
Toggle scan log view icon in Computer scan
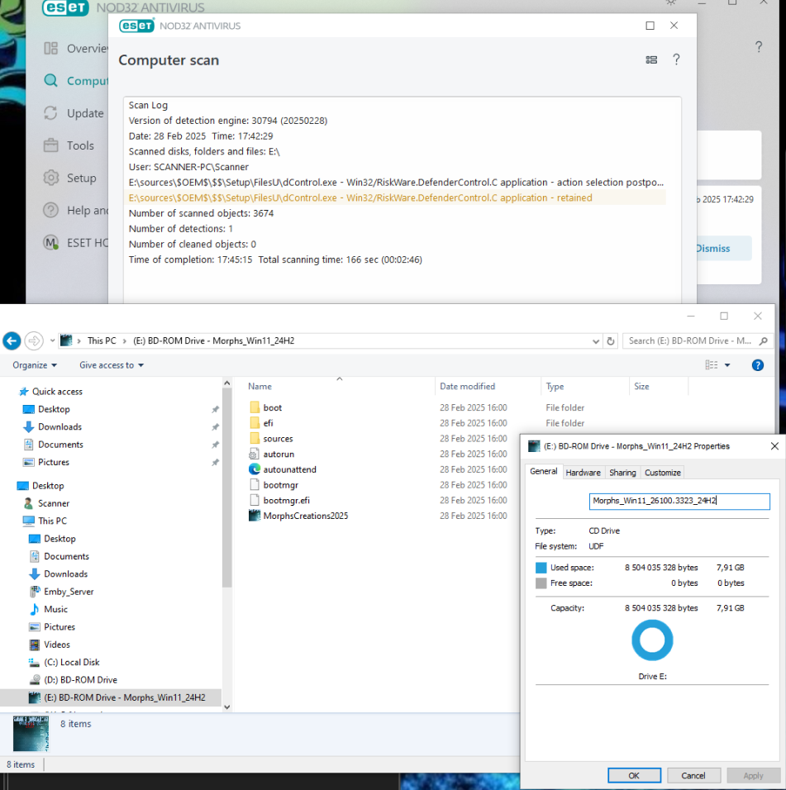651,60
